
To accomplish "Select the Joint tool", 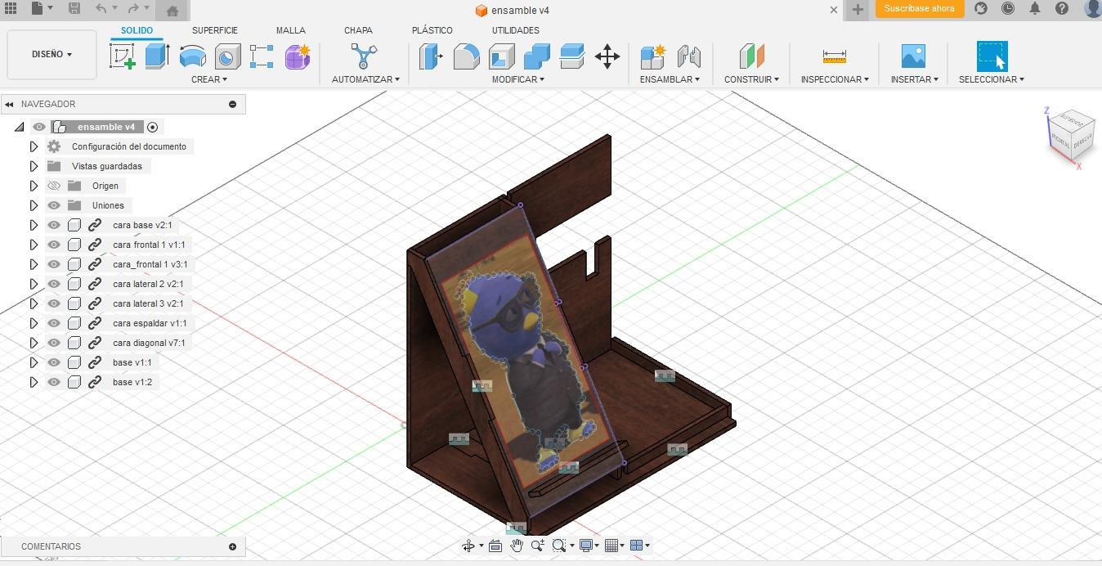I will pos(689,56).
